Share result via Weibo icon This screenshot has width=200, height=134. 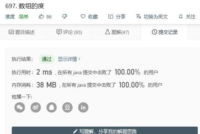point(36,107)
